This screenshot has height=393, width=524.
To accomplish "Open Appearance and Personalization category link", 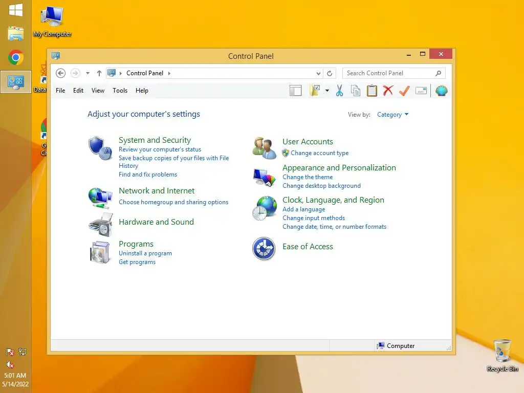I will (339, 168).
